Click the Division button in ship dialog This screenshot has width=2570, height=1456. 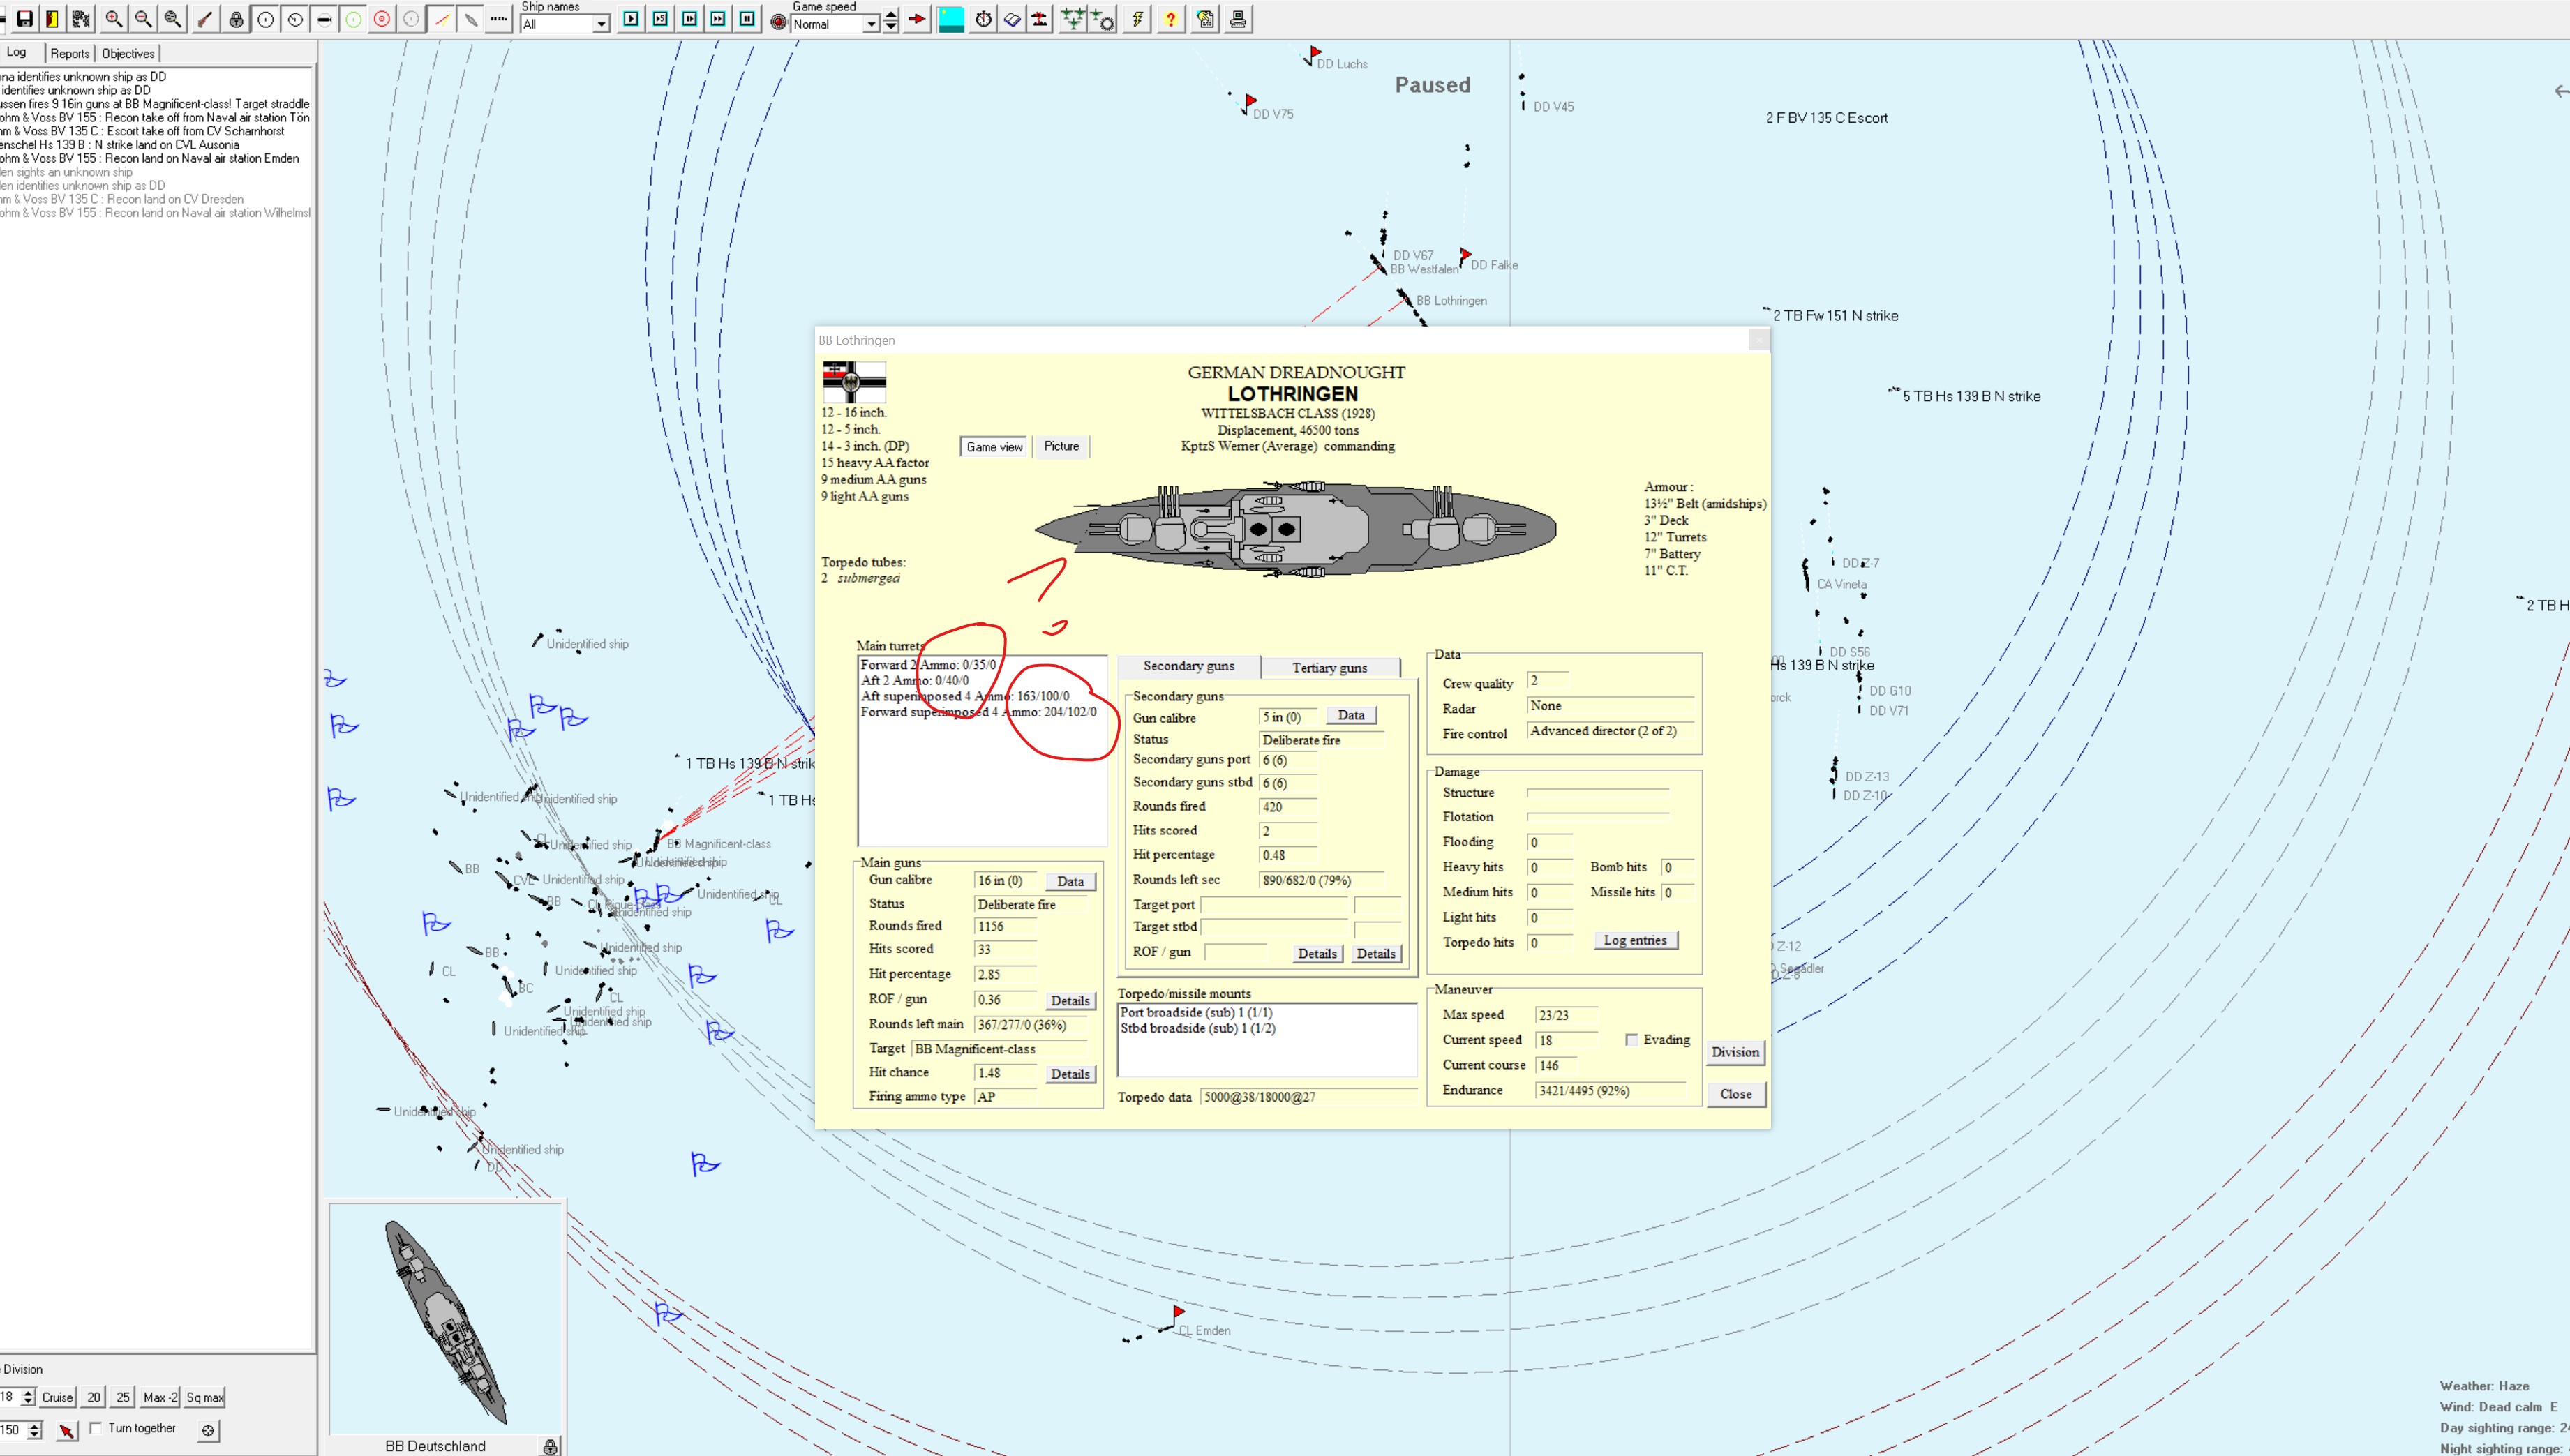[1735, 1052]
